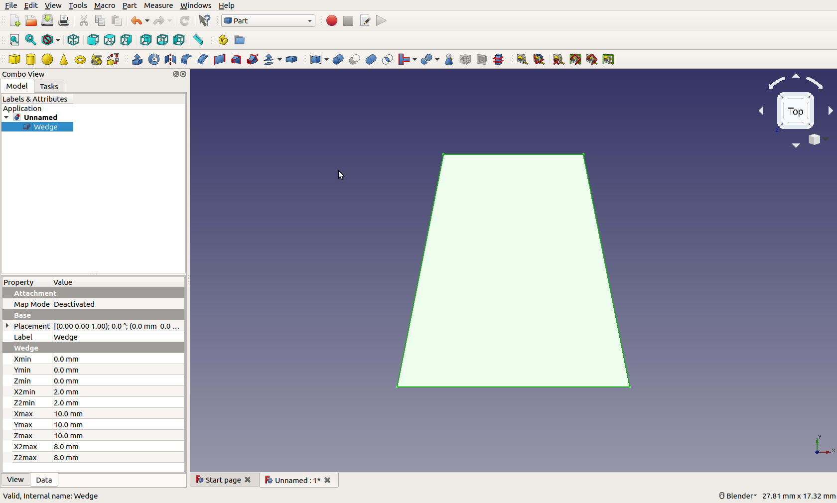Fit the whole model in view
This screenshot has width=837, height=503.
point(14,40)
